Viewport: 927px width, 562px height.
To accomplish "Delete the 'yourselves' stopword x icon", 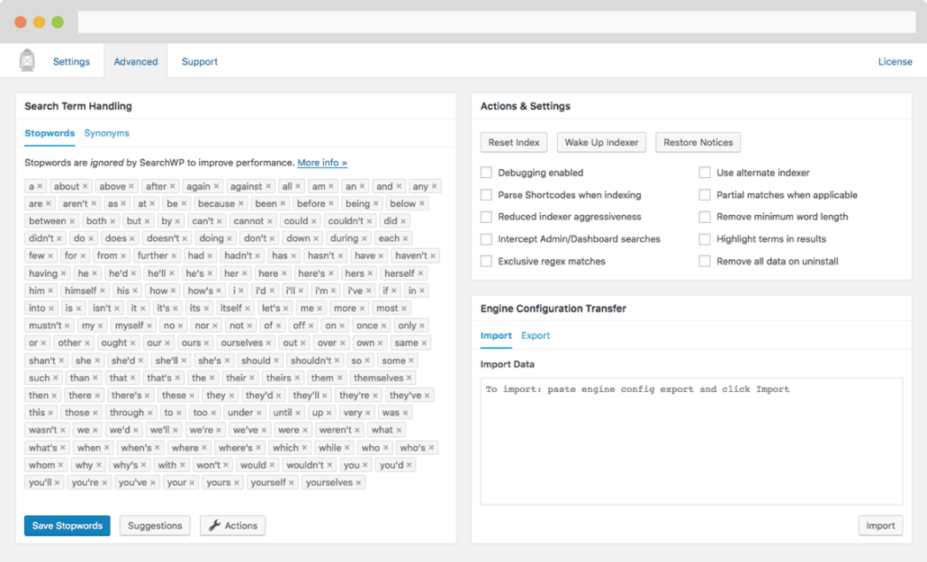I will click(x=358, y=483).
